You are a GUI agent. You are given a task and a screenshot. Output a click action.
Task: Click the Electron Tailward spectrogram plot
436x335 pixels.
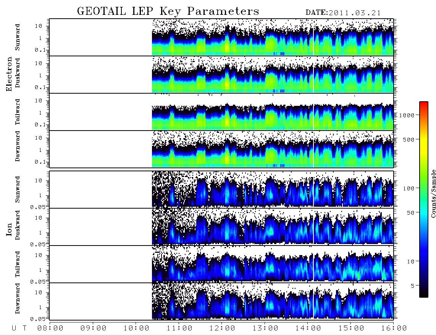click(x=221, y=112)
